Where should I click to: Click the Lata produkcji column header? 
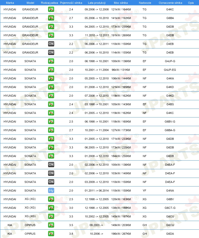point(97,3)
